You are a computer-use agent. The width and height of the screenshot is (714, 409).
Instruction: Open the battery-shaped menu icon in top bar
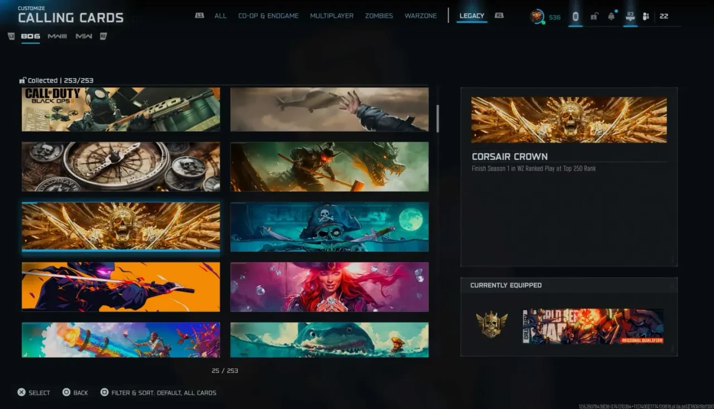(575, 17)
